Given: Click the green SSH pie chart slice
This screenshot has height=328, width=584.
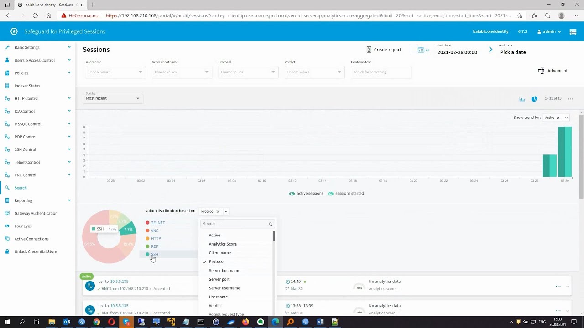Looking at the screenshot, I should coord(129,229).
